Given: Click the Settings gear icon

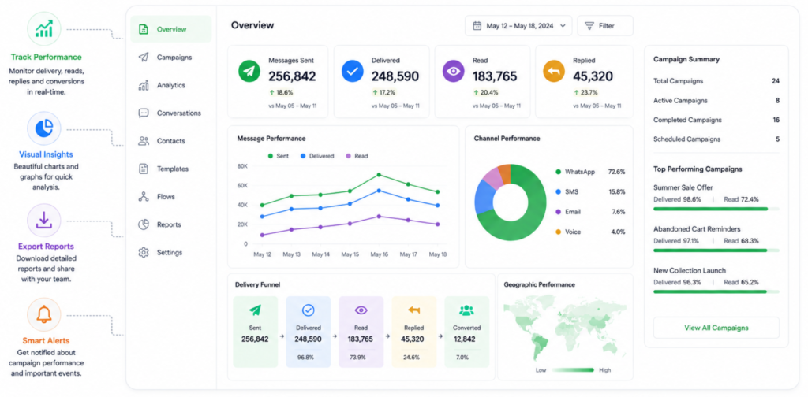Looking at the screenshot, I should click(144, 253).
